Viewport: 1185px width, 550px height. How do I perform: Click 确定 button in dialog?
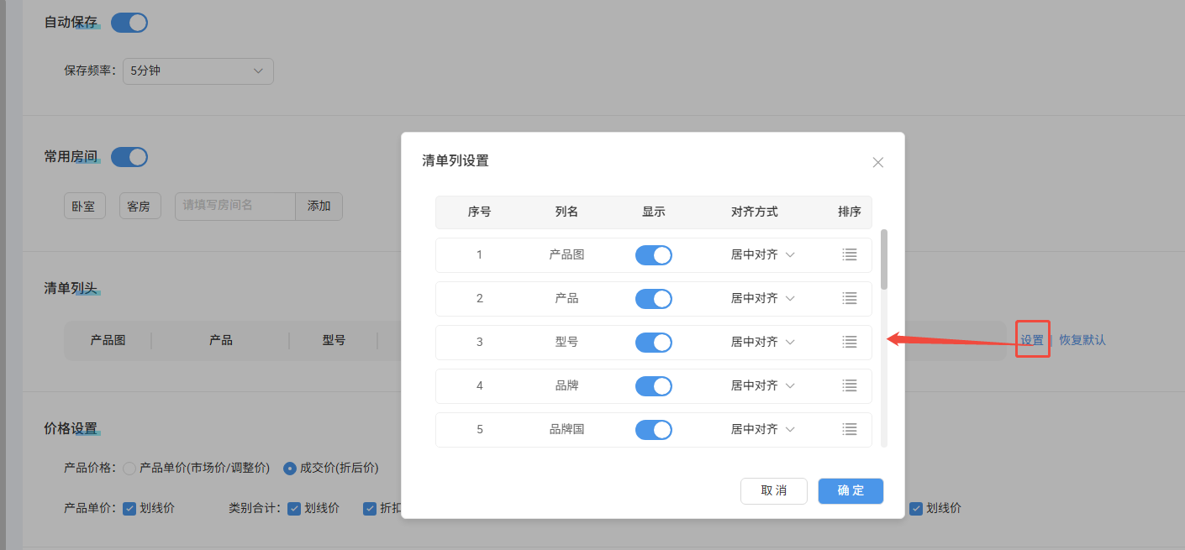tap(851, 491)
